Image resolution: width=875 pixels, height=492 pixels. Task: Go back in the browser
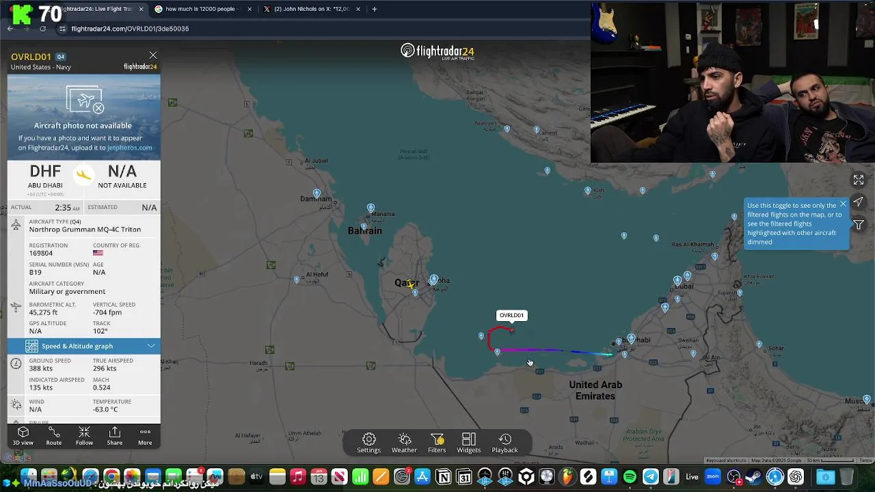pyautogui.click(x=10, y=29)
